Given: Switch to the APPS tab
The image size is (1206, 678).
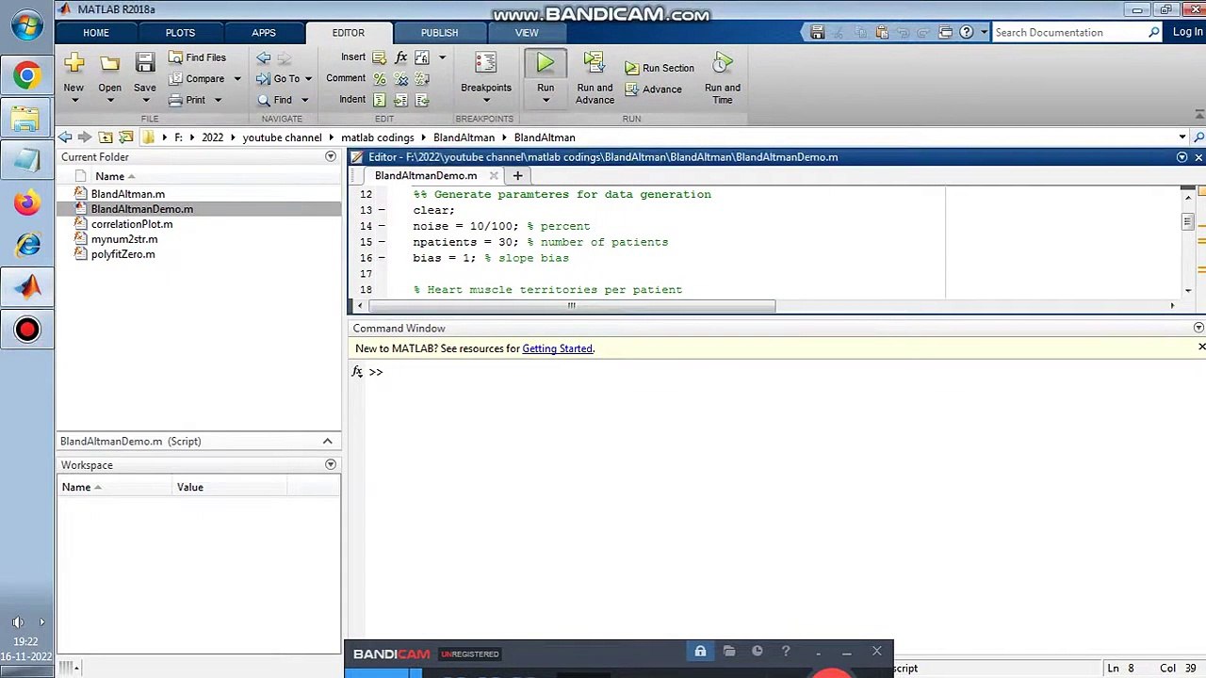Looking at the screenshot, I should tap(264, 33).
